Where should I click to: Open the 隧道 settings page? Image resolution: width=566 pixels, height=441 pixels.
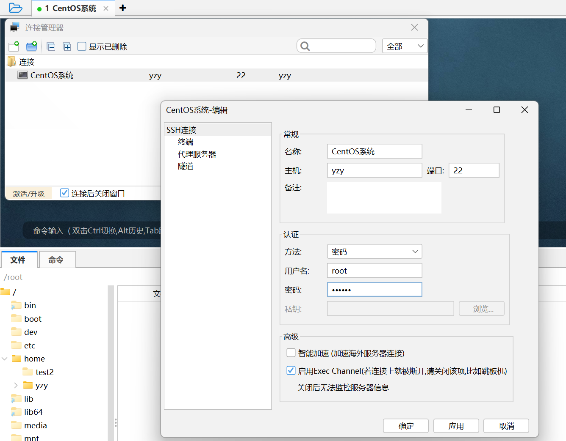pos(186,166)
